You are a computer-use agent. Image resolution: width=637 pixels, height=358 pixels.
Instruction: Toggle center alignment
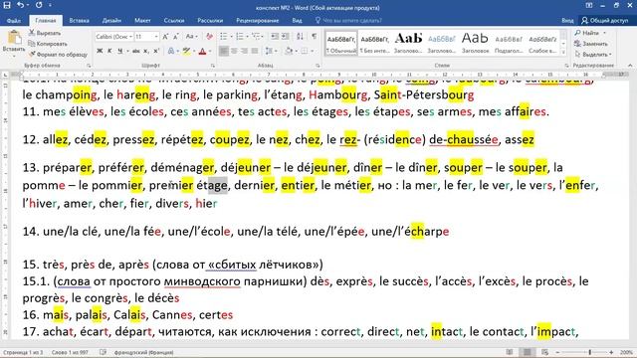click(234, 51)
